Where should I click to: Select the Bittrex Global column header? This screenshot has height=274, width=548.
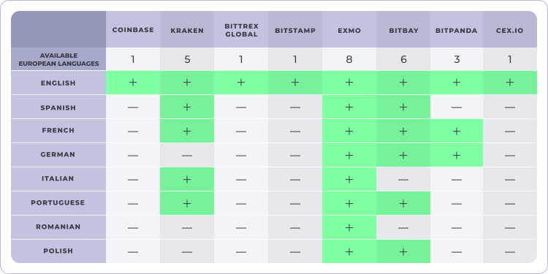coord(241,30)
